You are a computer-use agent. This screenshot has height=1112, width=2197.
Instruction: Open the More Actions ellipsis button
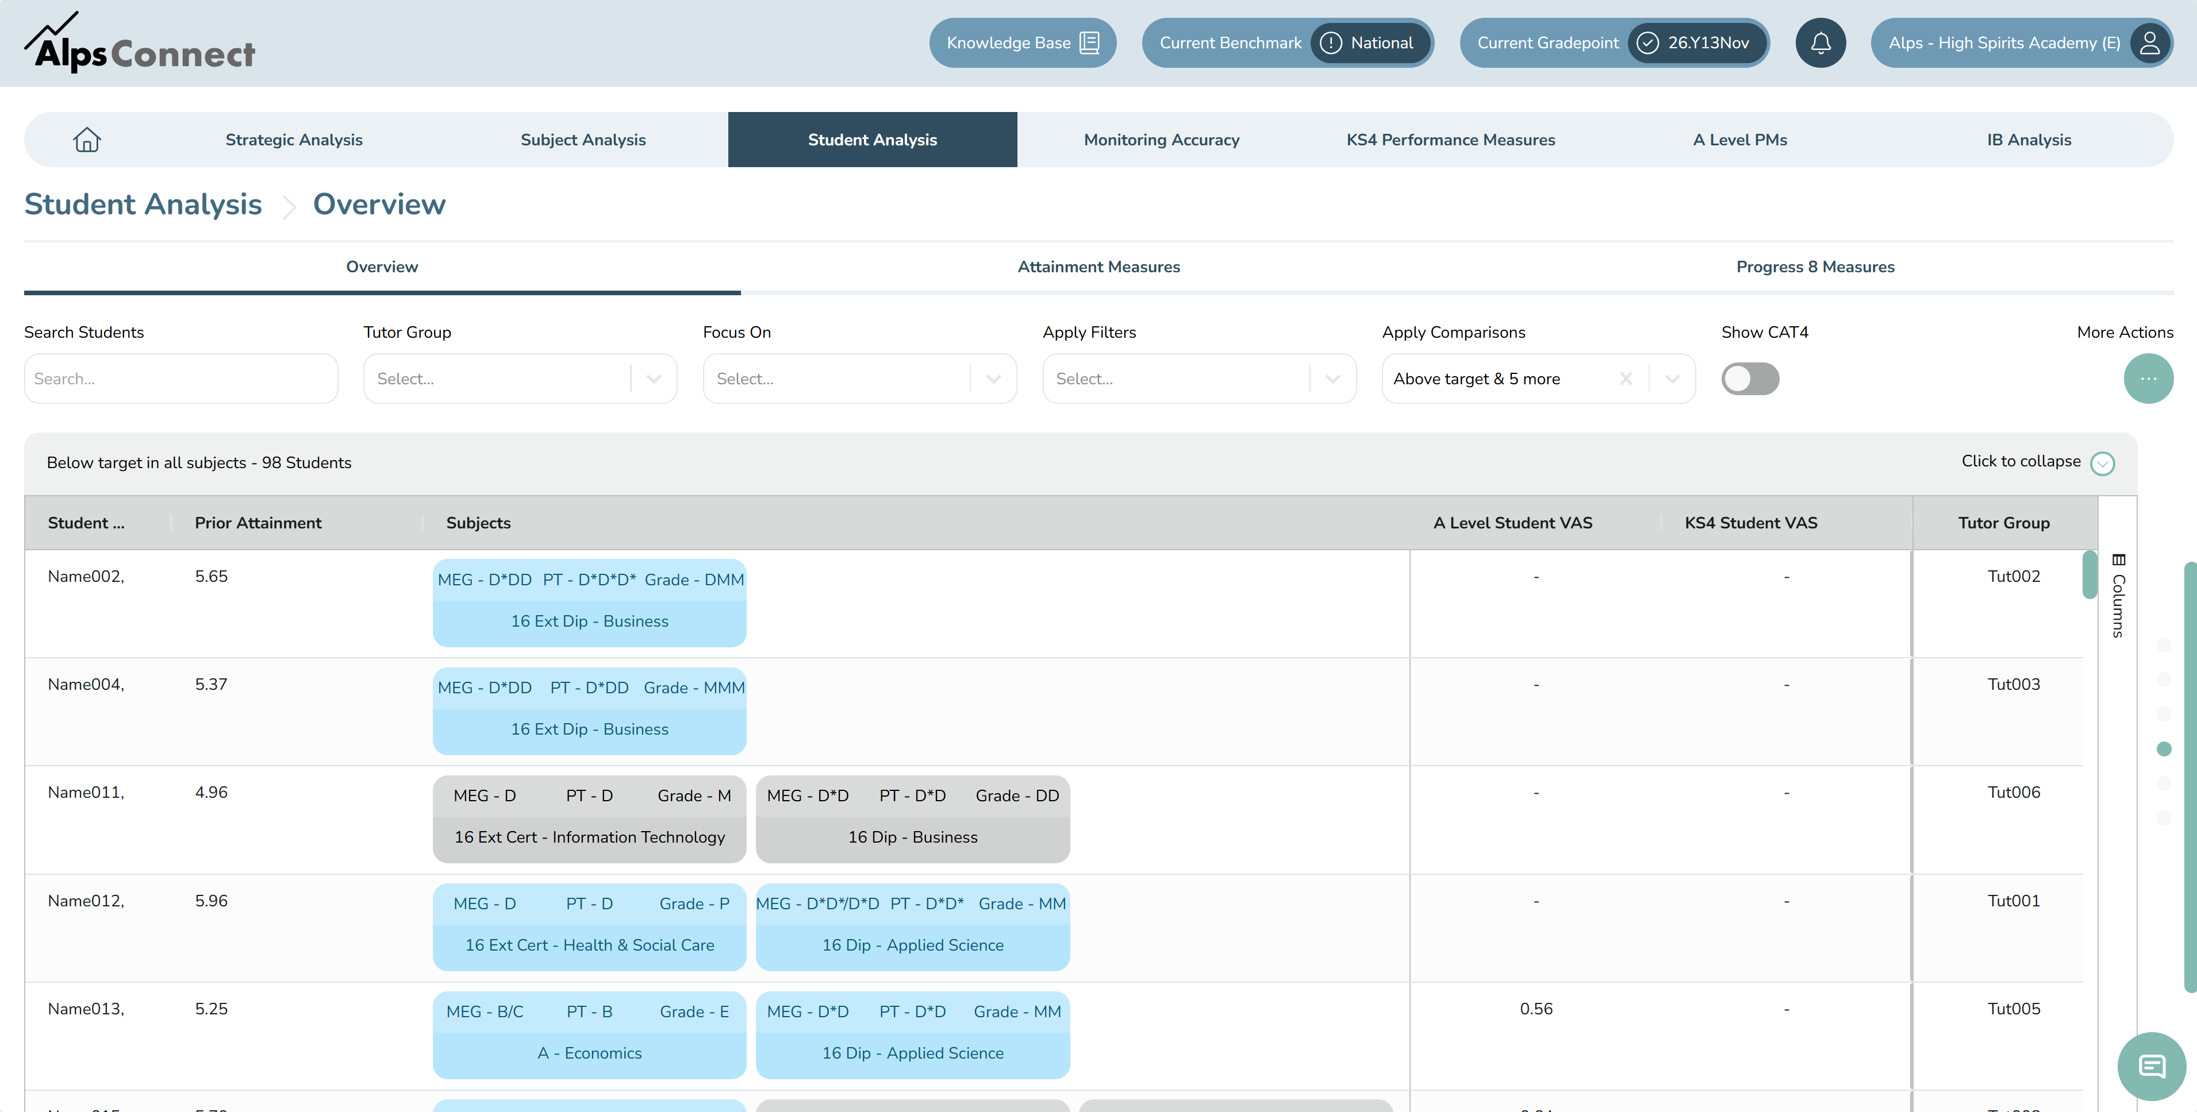[x=2148, y=379]
